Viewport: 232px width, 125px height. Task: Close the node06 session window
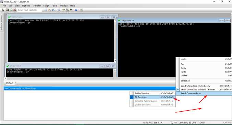(114, 17)
